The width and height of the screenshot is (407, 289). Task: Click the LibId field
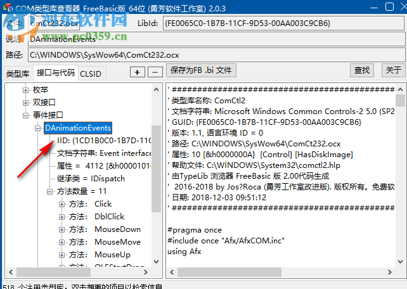coord(283,23)
